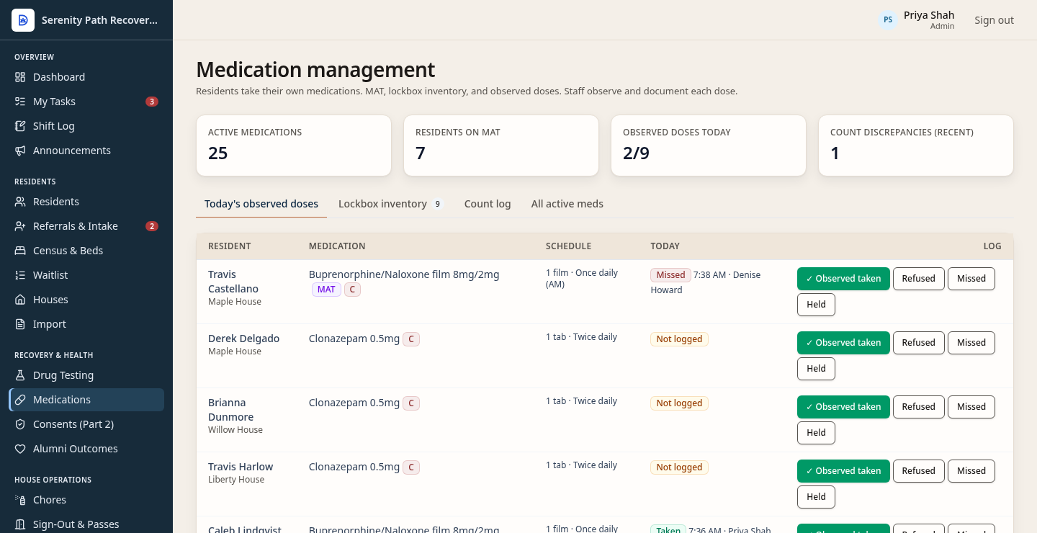The height and width of the screenshot is (533, 1037).
Task: Click the Not logged status for Derek Delgado
Action: point(679,339)
